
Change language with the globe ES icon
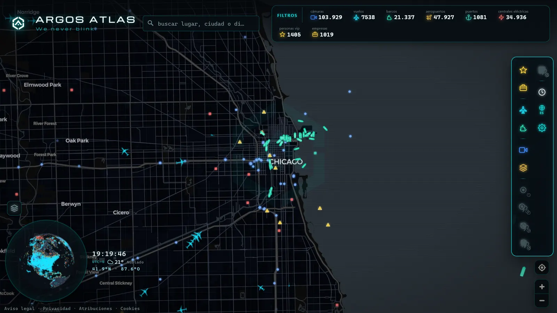pos(542,110)
